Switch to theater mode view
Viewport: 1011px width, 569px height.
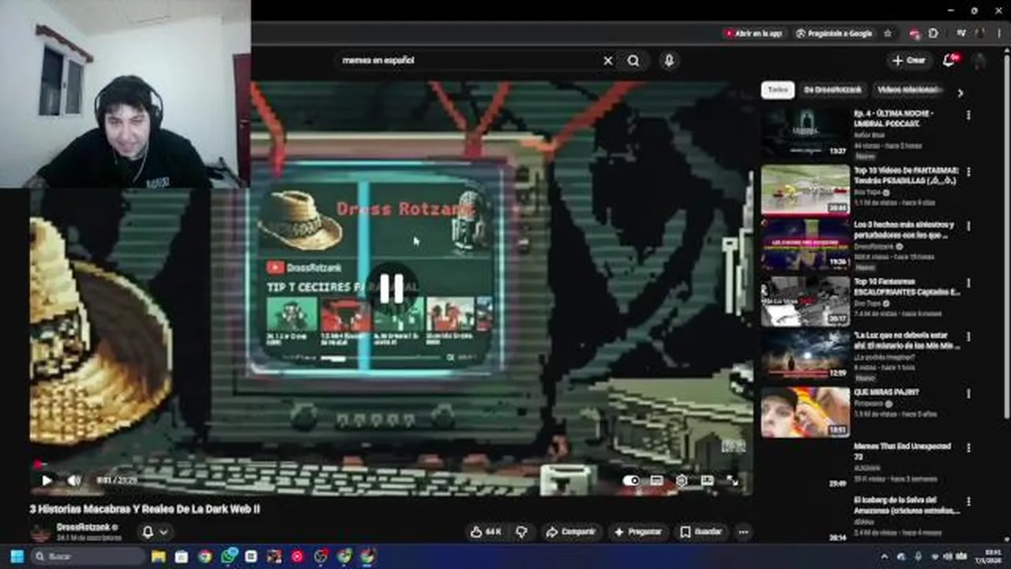pos(707,480)
